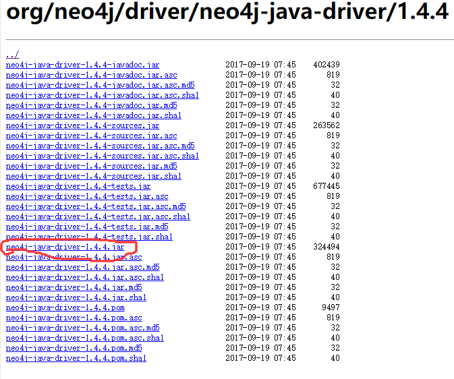Open neo4j-java-driver-1.4.4-javadoc.jar.sha1 link

pyautogui.click(x=94, y=115)
